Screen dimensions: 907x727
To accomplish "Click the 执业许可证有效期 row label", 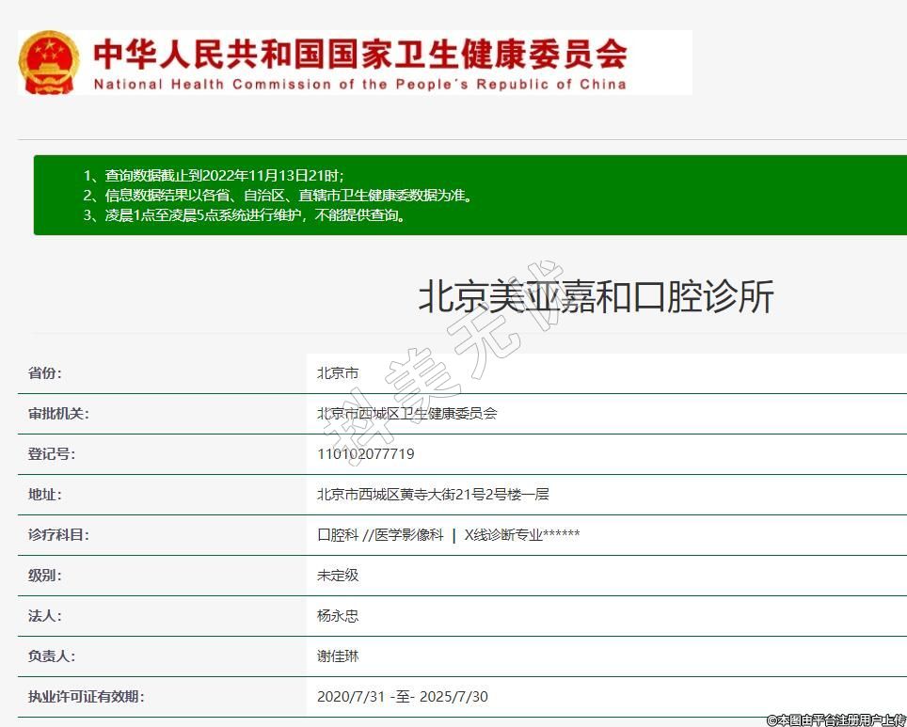I will (86, 697).
